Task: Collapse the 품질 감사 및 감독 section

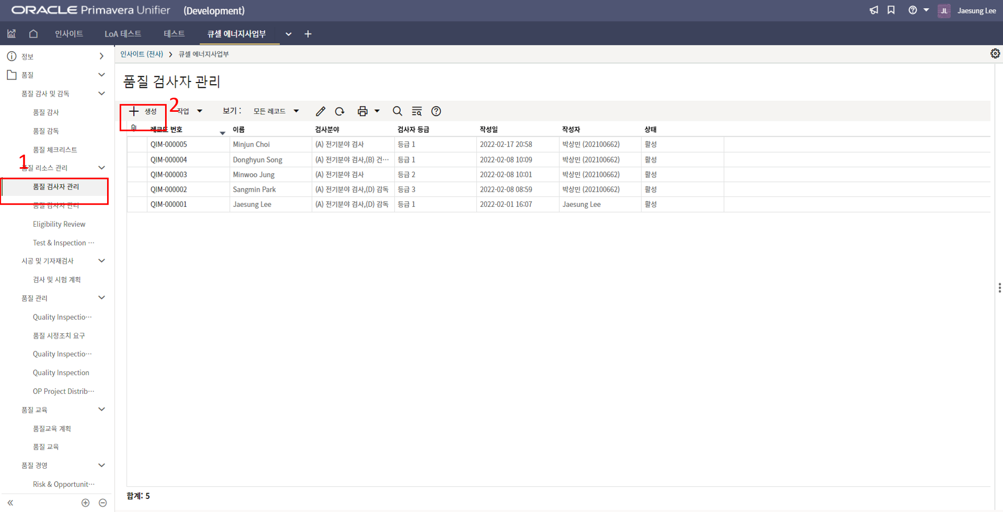Action: point(101,94)
